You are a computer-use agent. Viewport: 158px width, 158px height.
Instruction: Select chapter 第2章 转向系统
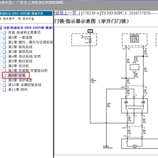pyautogui.click(x=20, y=47)
